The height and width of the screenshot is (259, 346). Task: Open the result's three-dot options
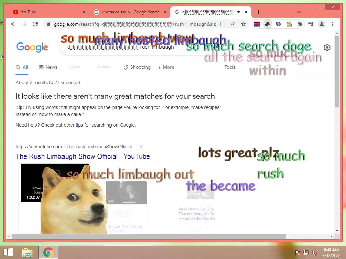tap(141, 147)
